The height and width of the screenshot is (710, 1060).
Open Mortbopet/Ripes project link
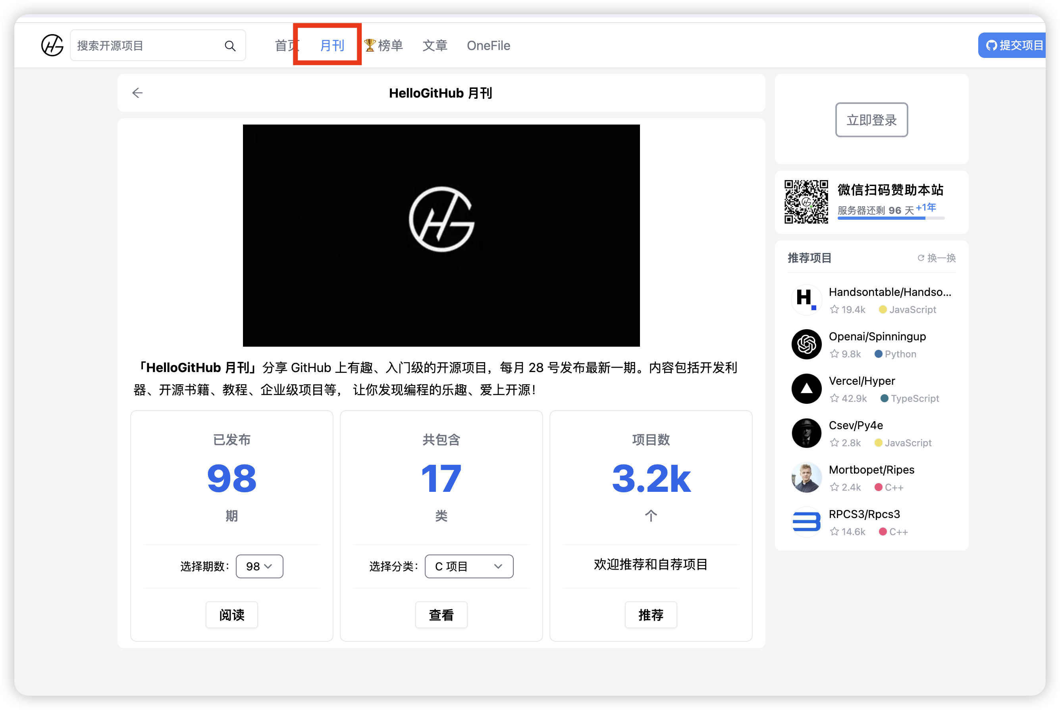click(871, 470)
